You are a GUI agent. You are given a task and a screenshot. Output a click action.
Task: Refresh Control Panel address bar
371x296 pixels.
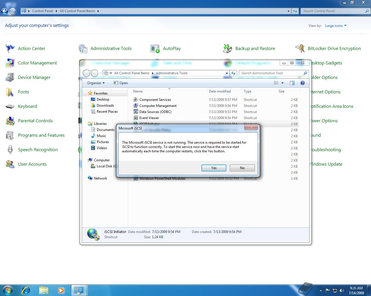(295, 11)
